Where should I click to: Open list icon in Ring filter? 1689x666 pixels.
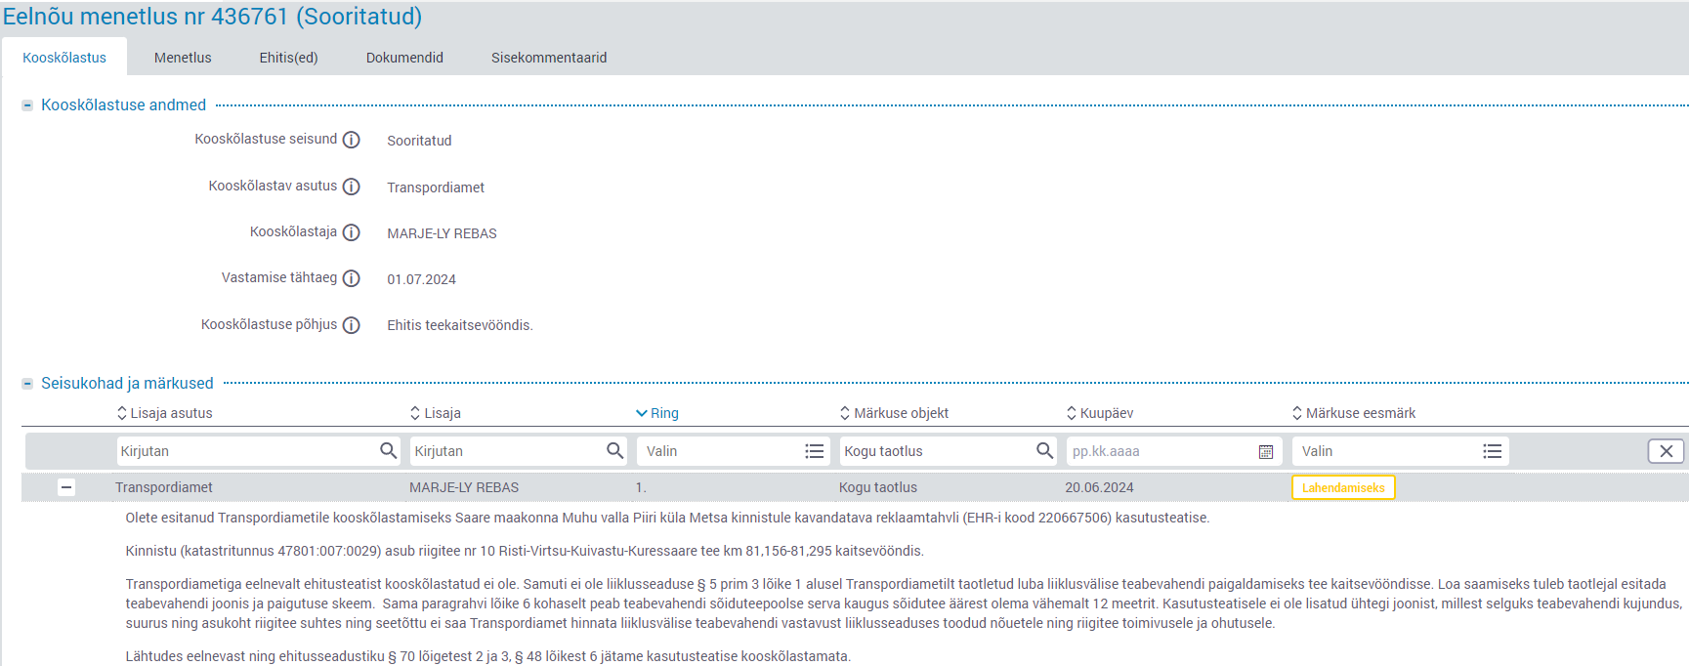(814, 451)
